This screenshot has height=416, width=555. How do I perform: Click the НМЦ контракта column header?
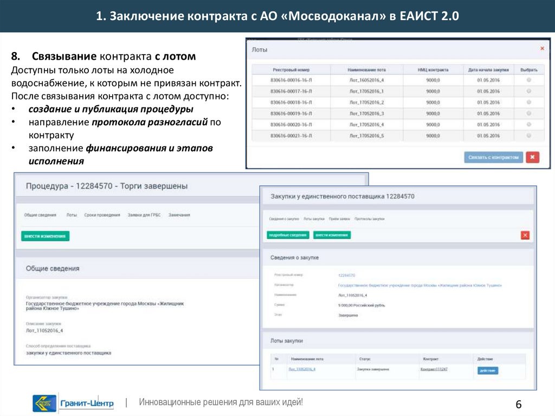pos(433,70)
